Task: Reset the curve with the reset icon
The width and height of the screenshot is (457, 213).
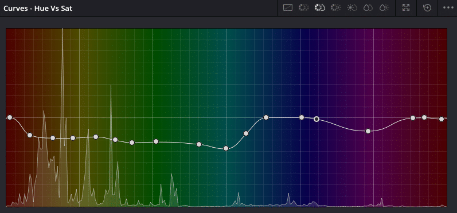Action: click(x=427, y=7)
